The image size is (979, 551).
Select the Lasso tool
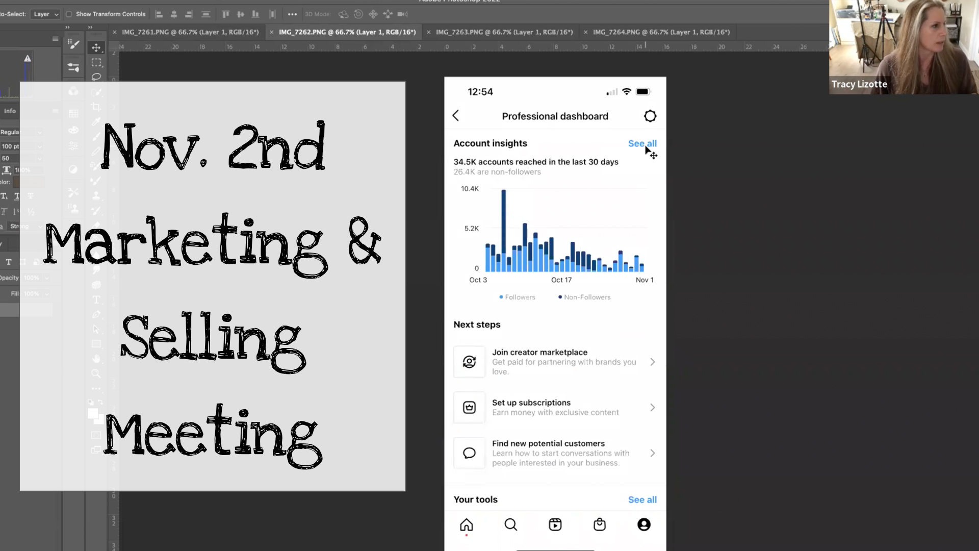click(x=96, y=77)
